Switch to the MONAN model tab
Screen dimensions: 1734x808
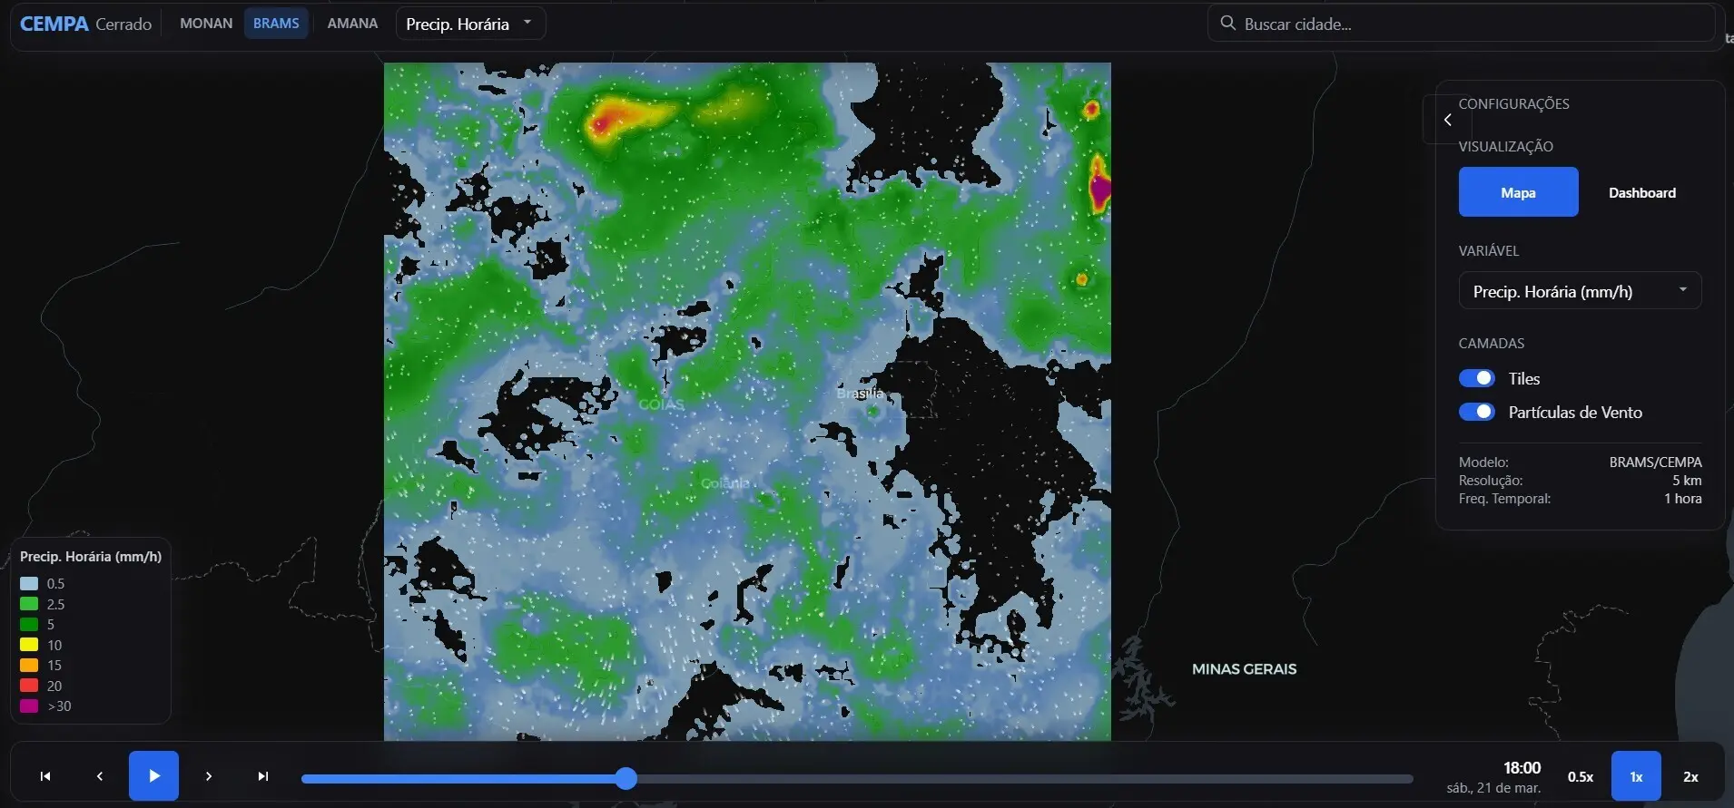pyautogui.click(x=206, y=24)
